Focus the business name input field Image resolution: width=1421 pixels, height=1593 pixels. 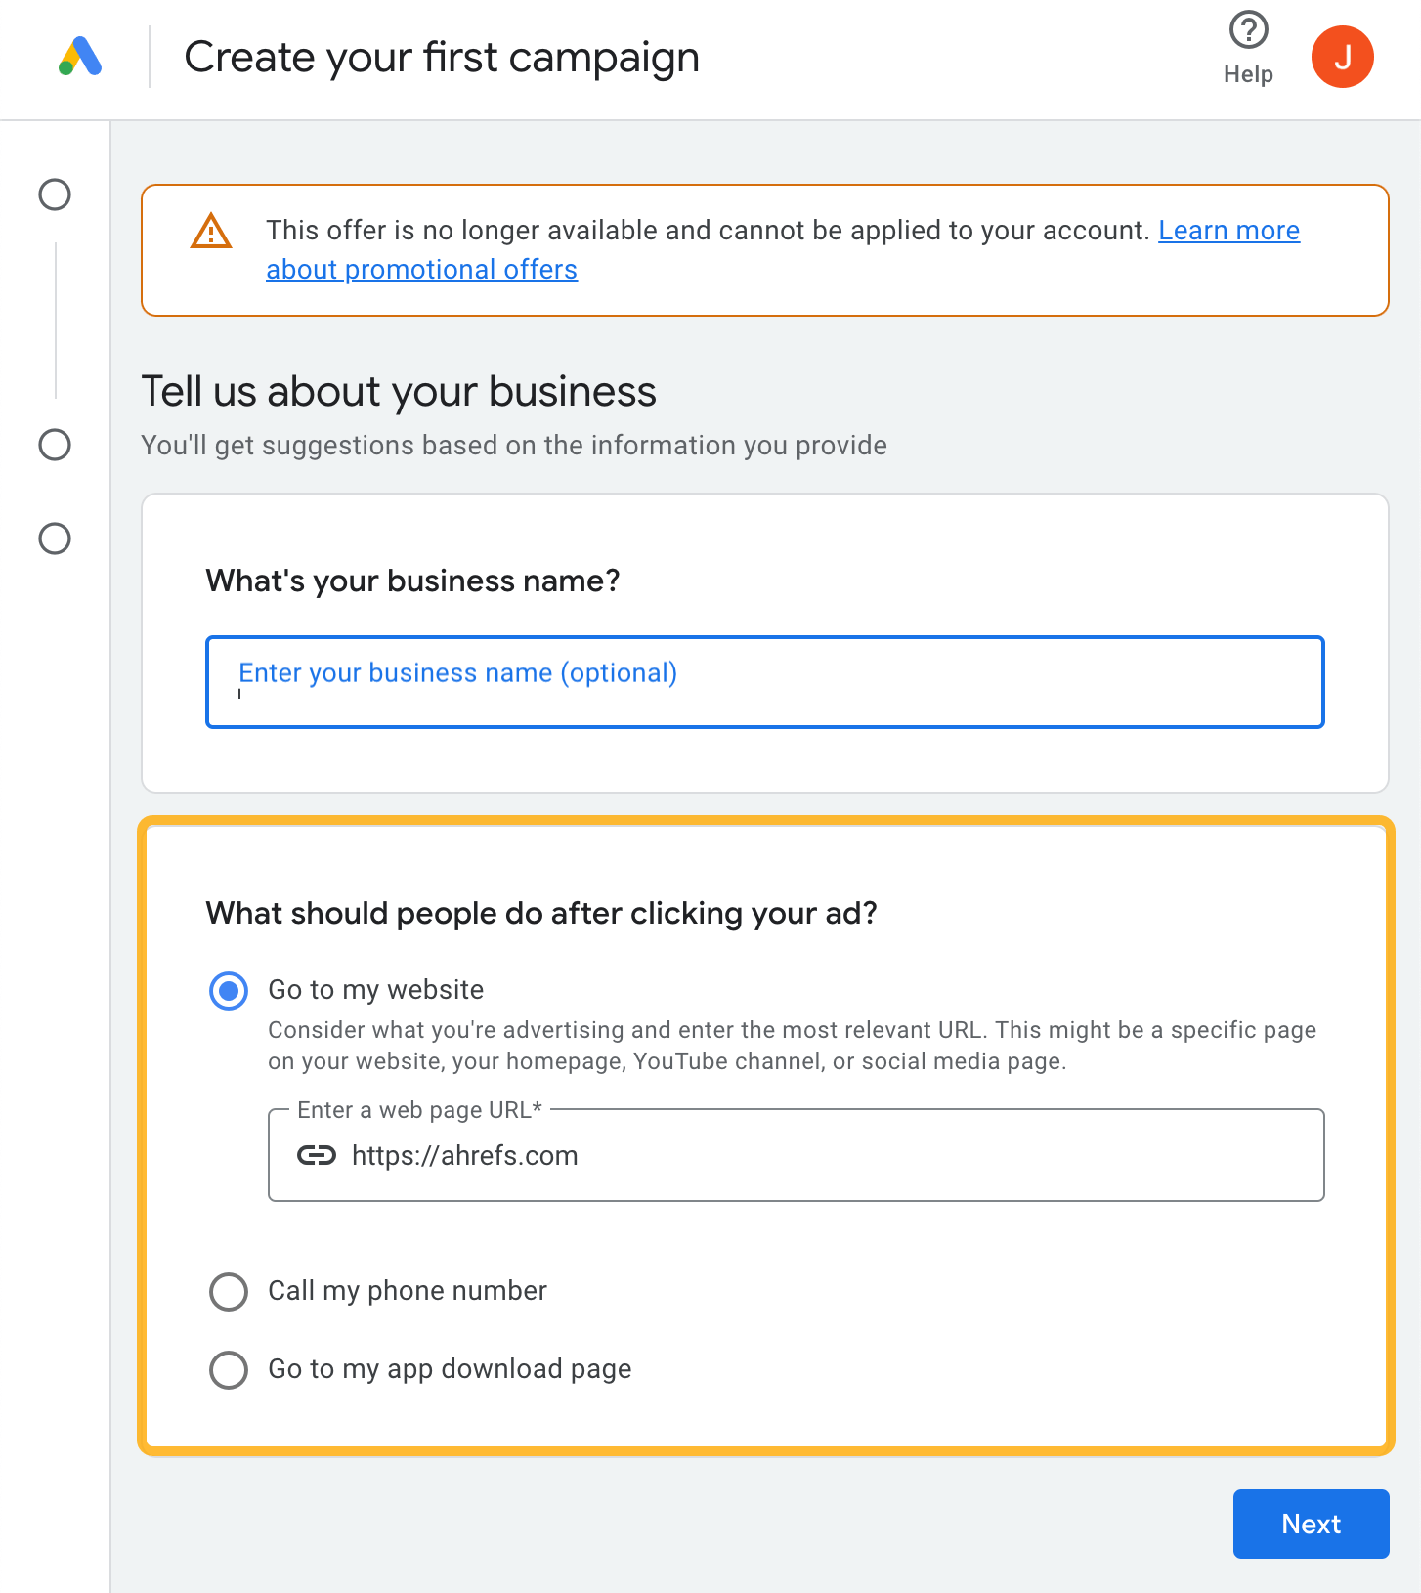click(764, 682)
